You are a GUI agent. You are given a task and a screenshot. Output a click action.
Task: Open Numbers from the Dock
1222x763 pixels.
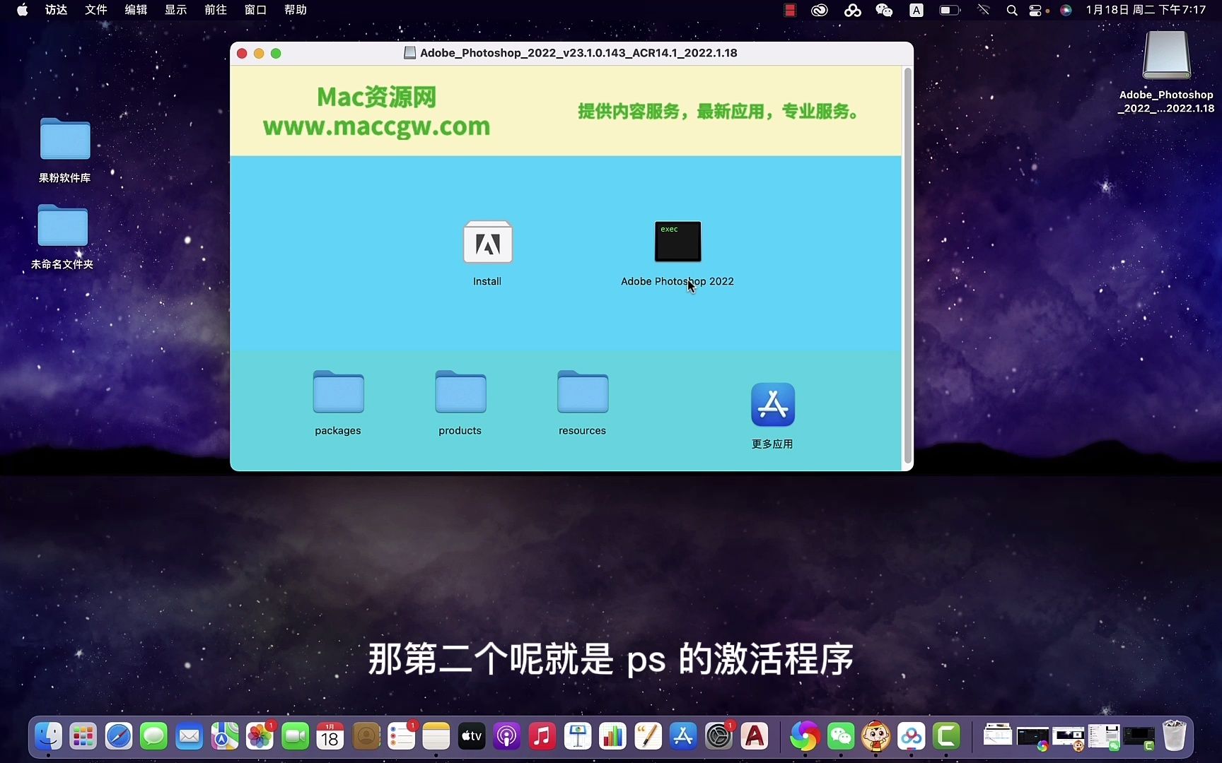613,737
